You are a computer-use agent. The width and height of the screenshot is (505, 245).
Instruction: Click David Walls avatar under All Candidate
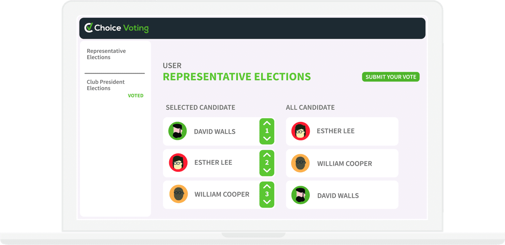(x=300, y=195)
